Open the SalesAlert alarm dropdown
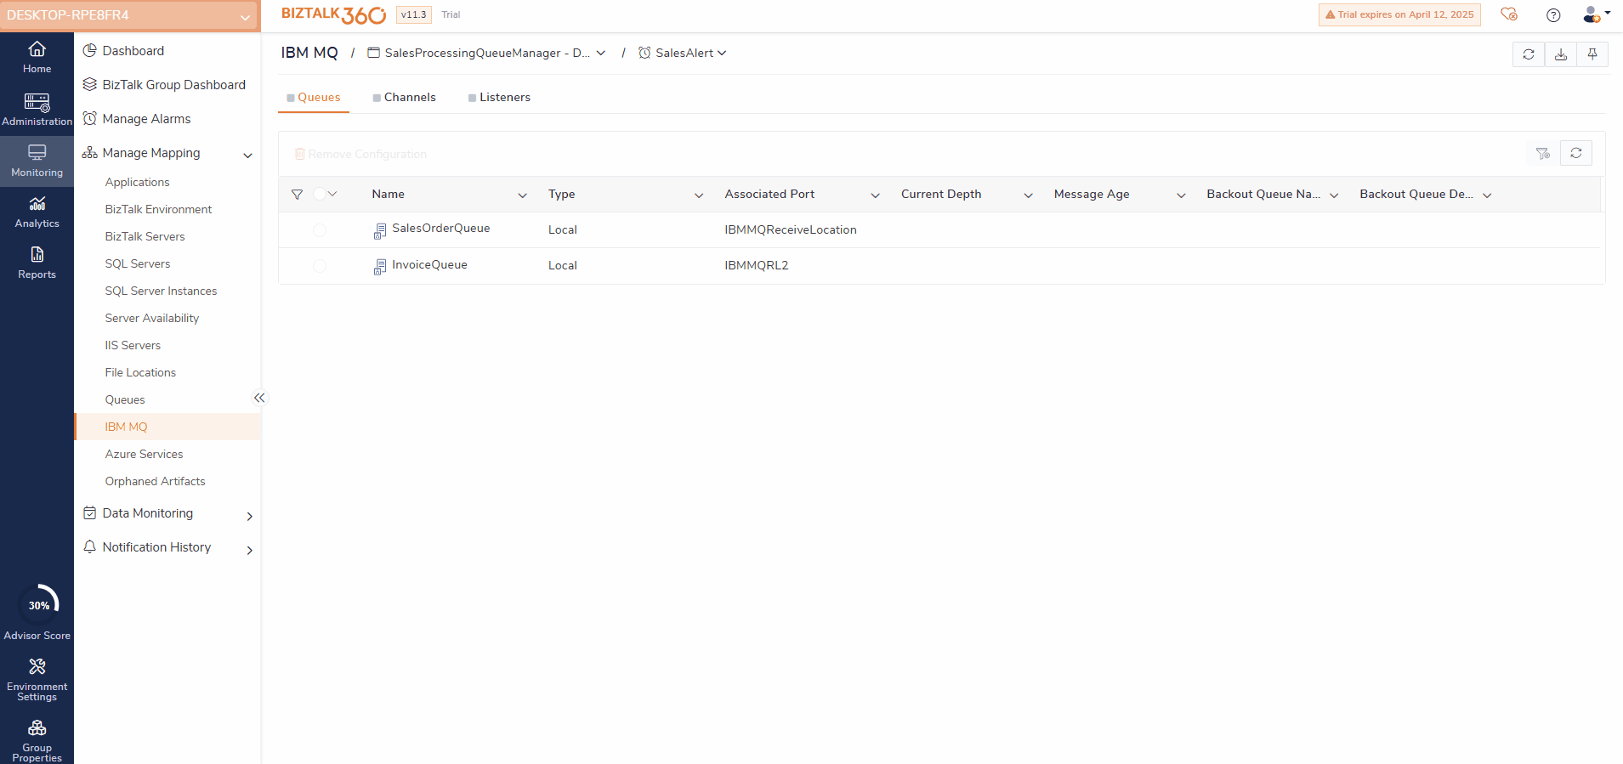The height and width of the screenshot is (764, 1623). coord(683,53)
